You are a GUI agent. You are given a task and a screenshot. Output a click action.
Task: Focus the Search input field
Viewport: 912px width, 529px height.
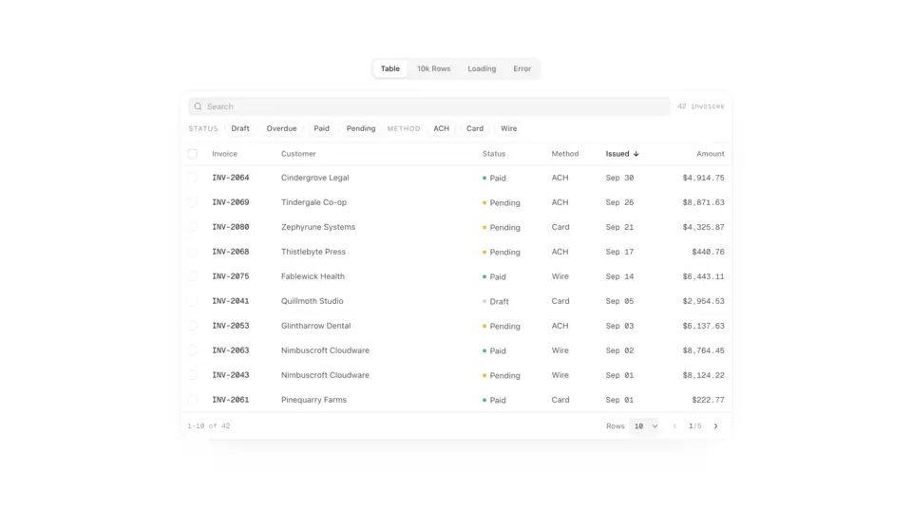[x=429, y=106]
